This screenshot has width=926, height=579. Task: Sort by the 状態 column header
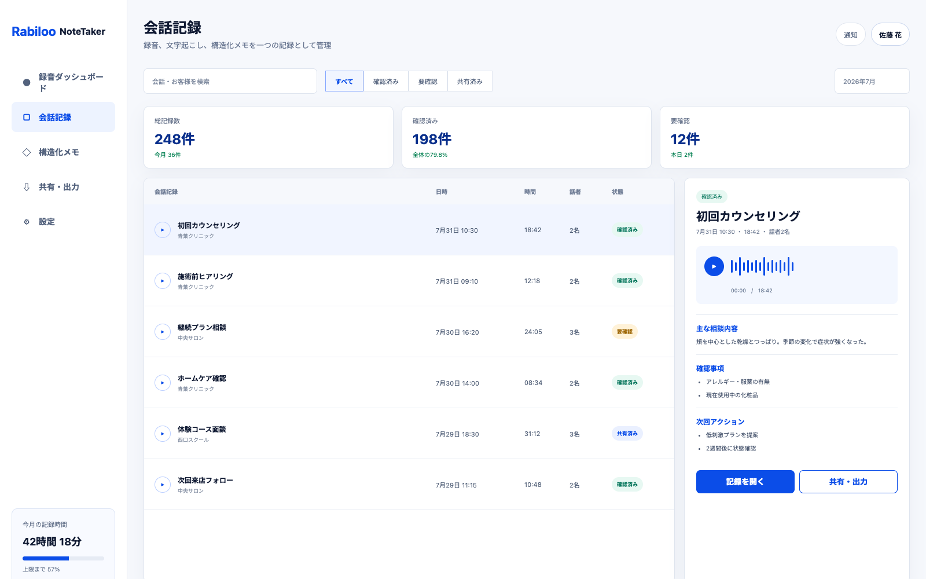tap(618, 192)
